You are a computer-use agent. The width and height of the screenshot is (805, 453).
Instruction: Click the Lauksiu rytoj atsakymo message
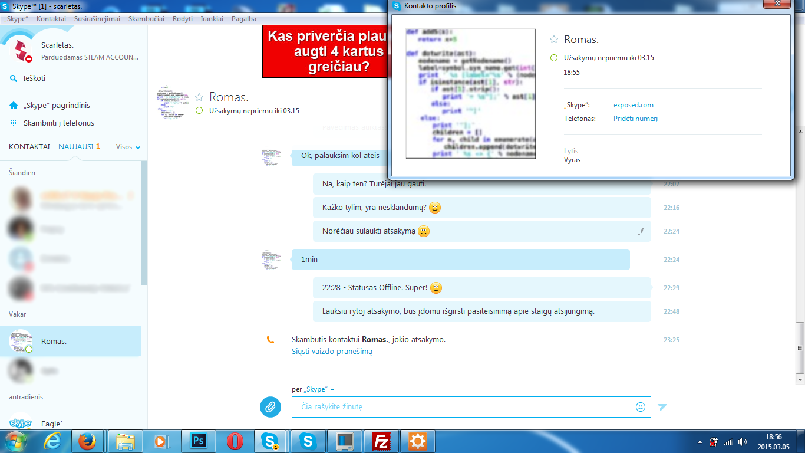coord(482,311)
